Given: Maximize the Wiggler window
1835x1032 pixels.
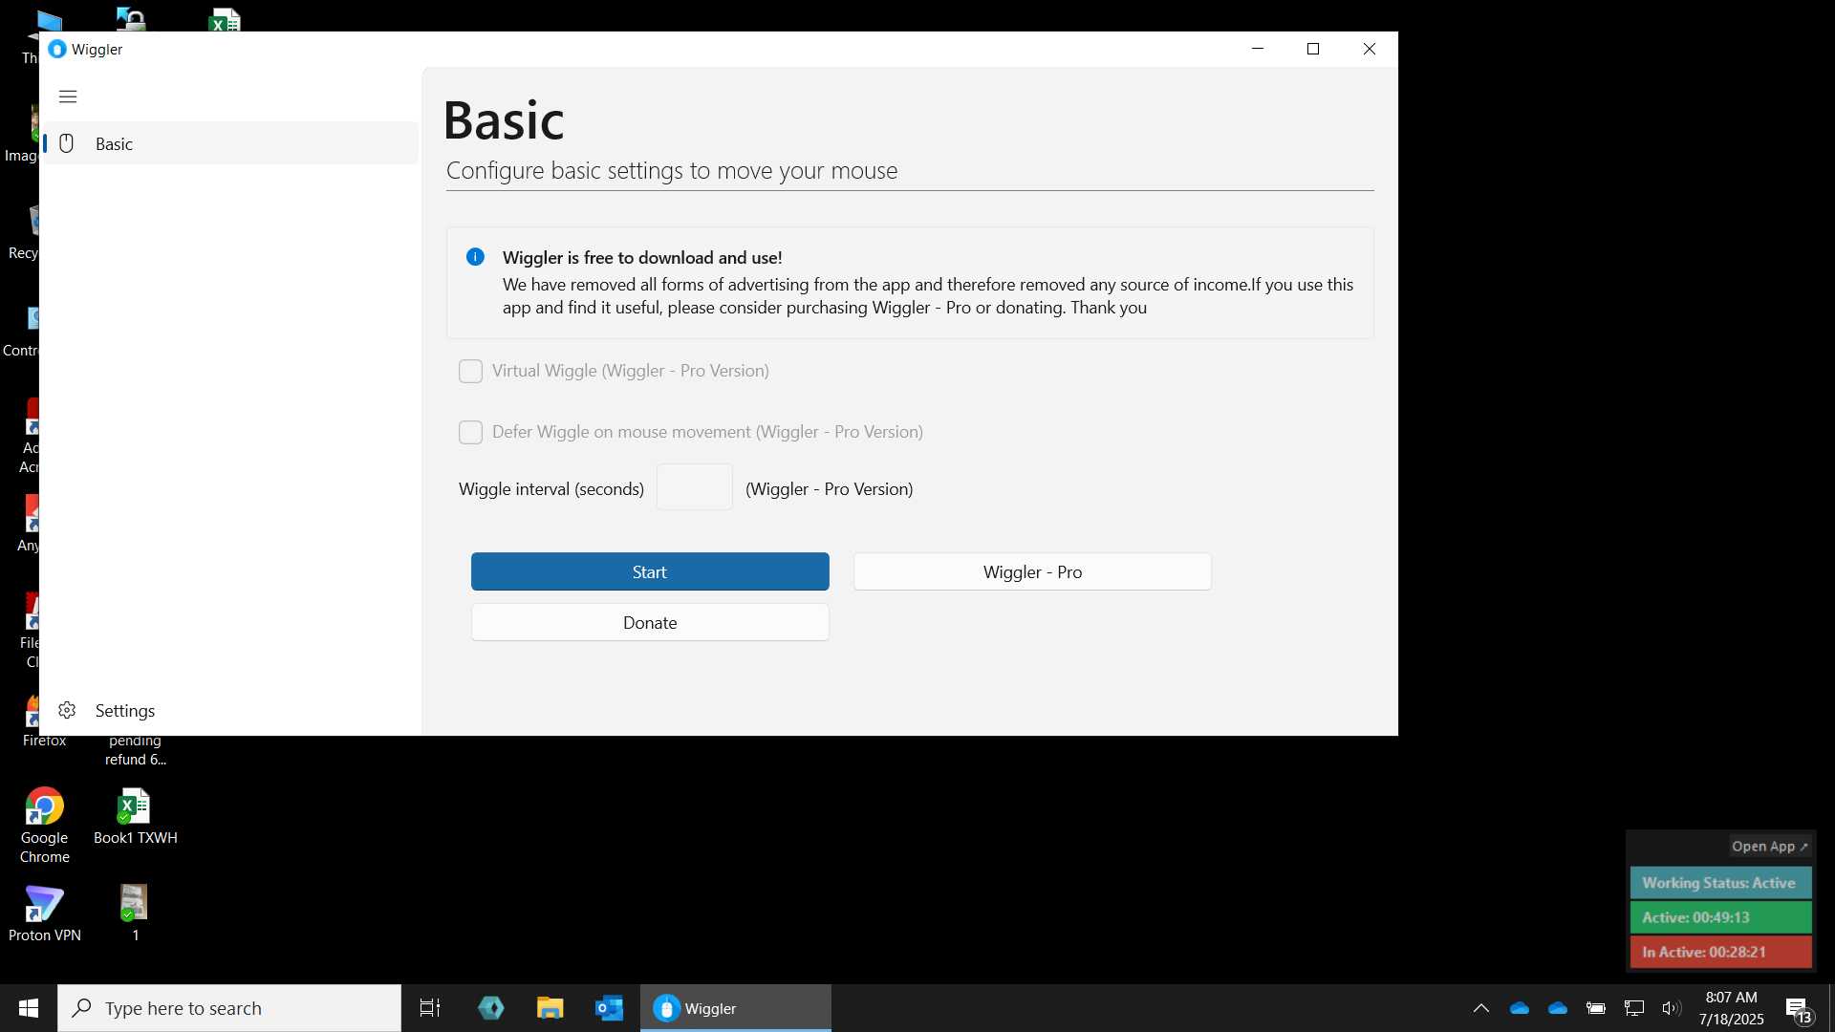Looking at the screenshot, I should (x=1313, y=49).
